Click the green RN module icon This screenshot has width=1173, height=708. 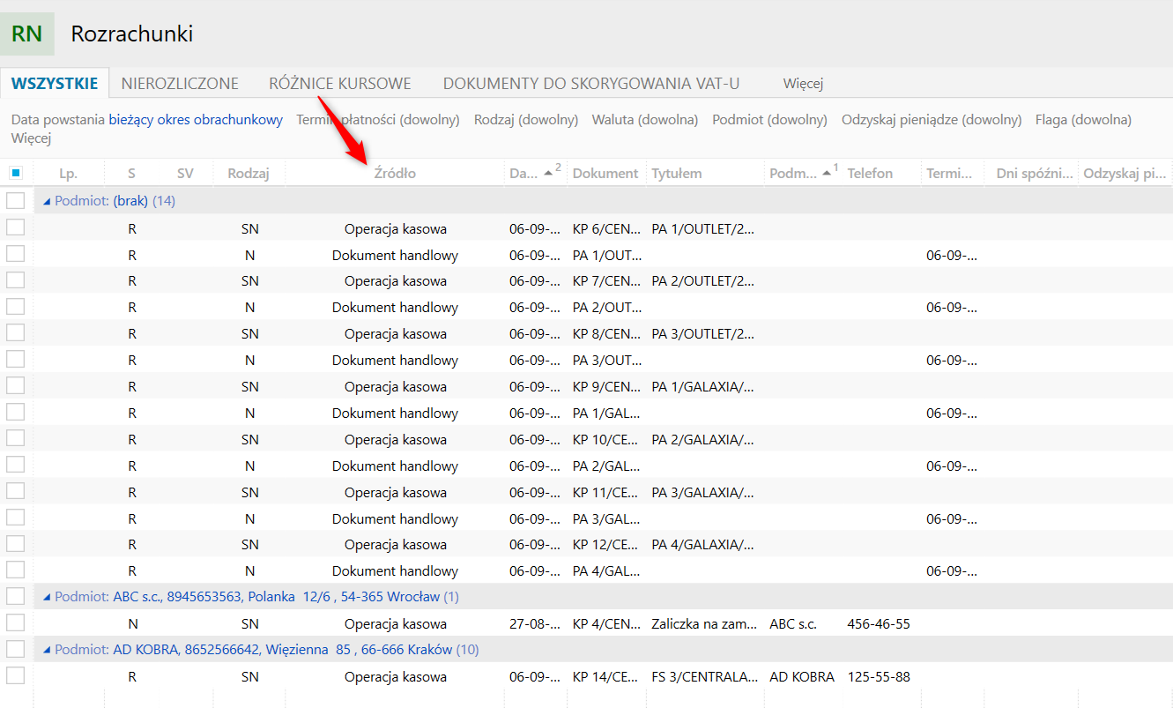click(27, 34)
